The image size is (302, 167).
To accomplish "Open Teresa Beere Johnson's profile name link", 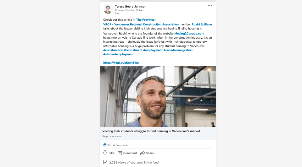I will (131, 7).
